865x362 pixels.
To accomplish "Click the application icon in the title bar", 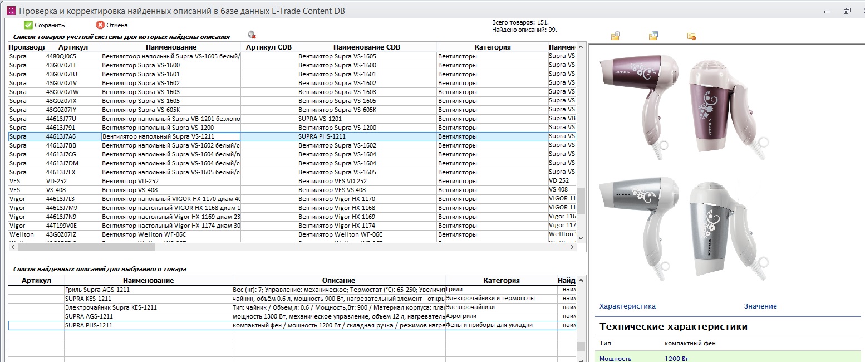I will pyautogui.click(x=11, y=11).
